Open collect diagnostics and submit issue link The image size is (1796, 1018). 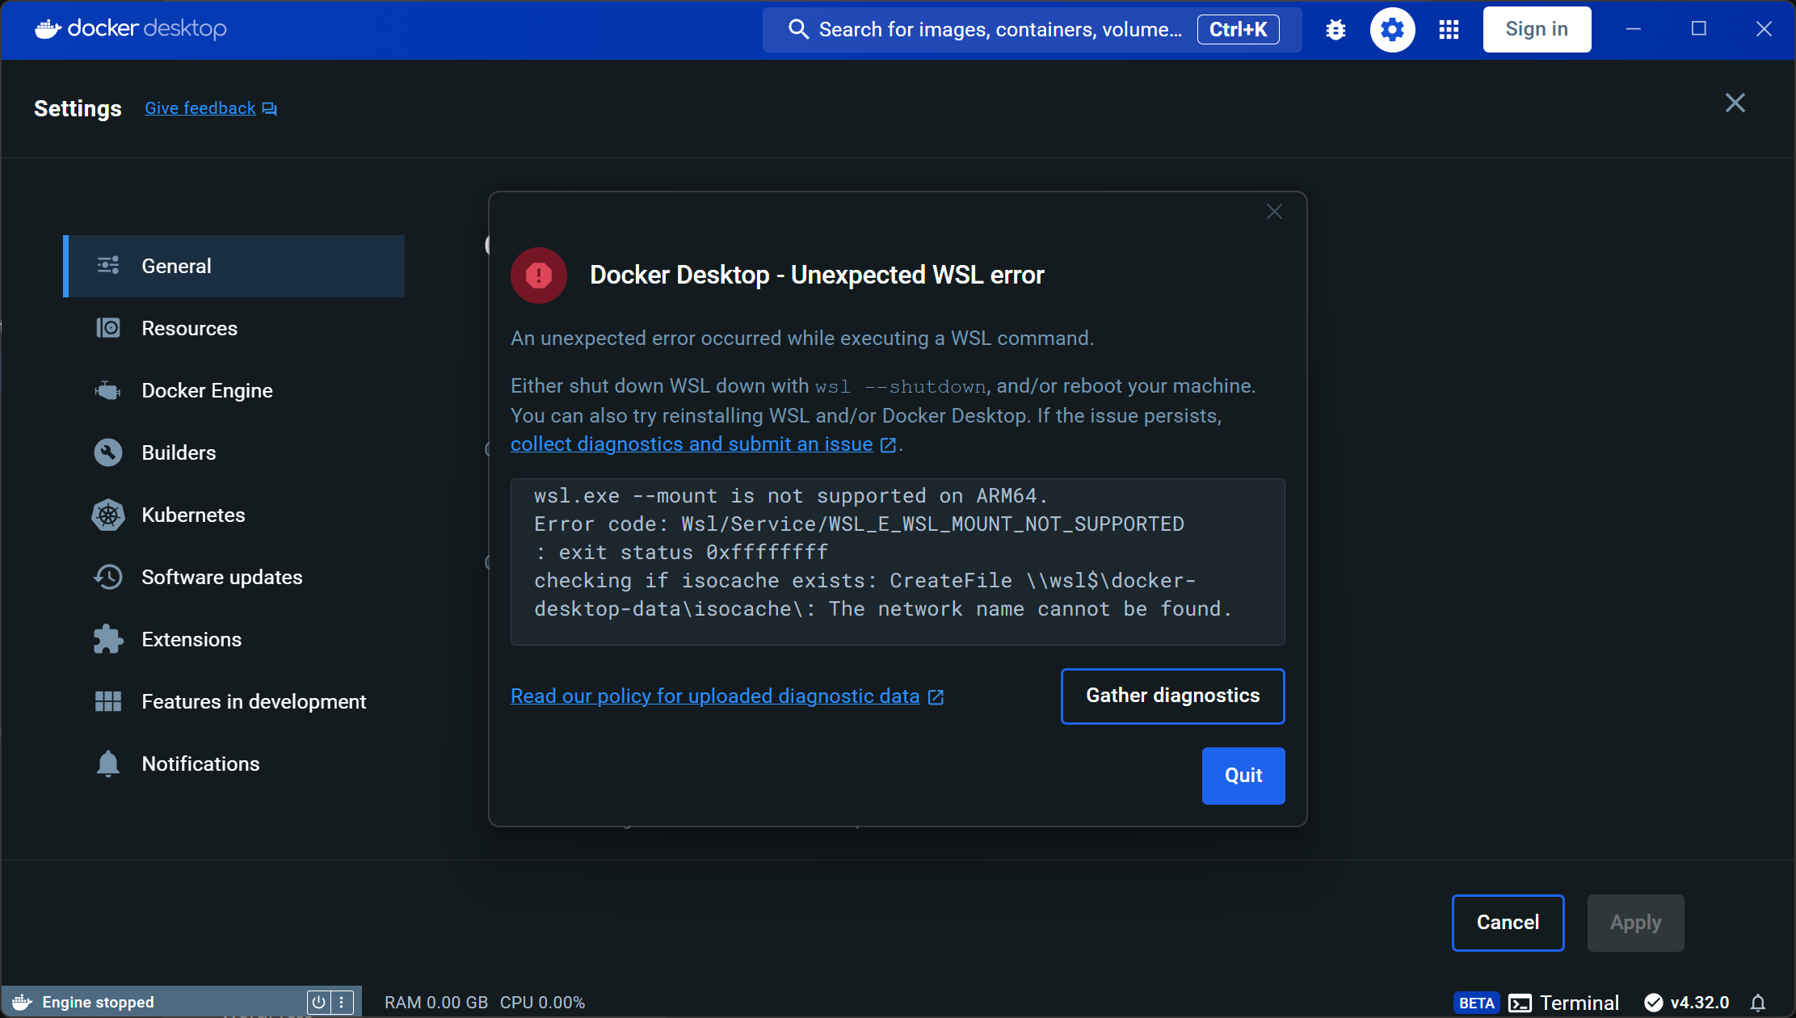tap(692, 444)
